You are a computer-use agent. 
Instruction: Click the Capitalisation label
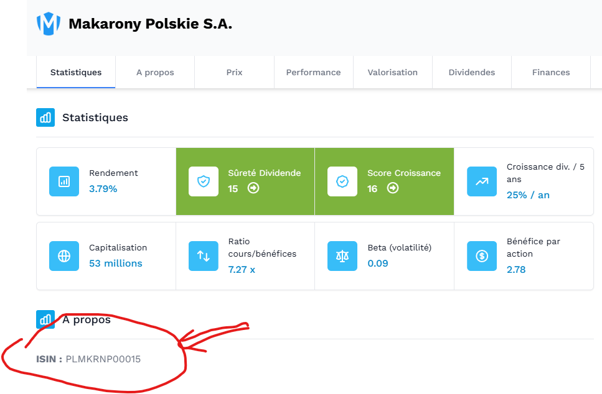118,247
